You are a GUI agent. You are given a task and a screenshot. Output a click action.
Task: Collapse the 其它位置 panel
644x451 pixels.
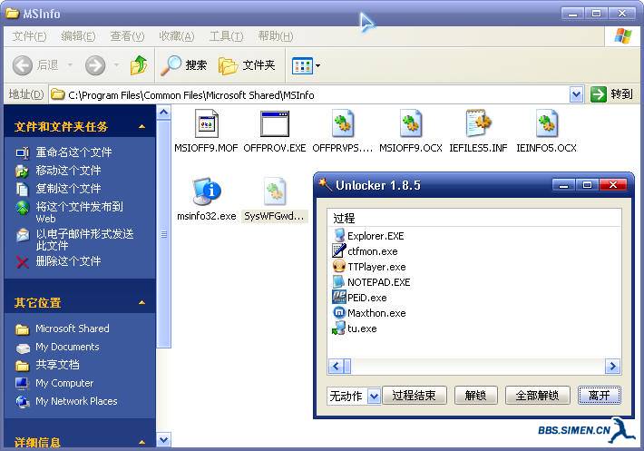pyautogui.click(x=142, y=303)
